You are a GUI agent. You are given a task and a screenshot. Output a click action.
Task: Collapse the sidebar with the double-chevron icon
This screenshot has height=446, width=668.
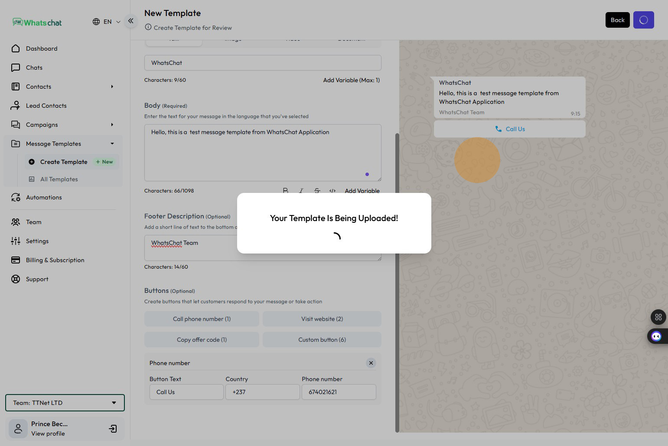coord(130,21)
